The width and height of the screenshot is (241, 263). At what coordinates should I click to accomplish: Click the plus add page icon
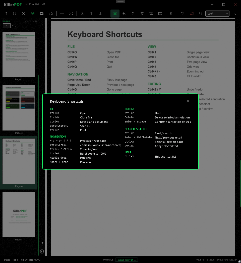point(62,14)
